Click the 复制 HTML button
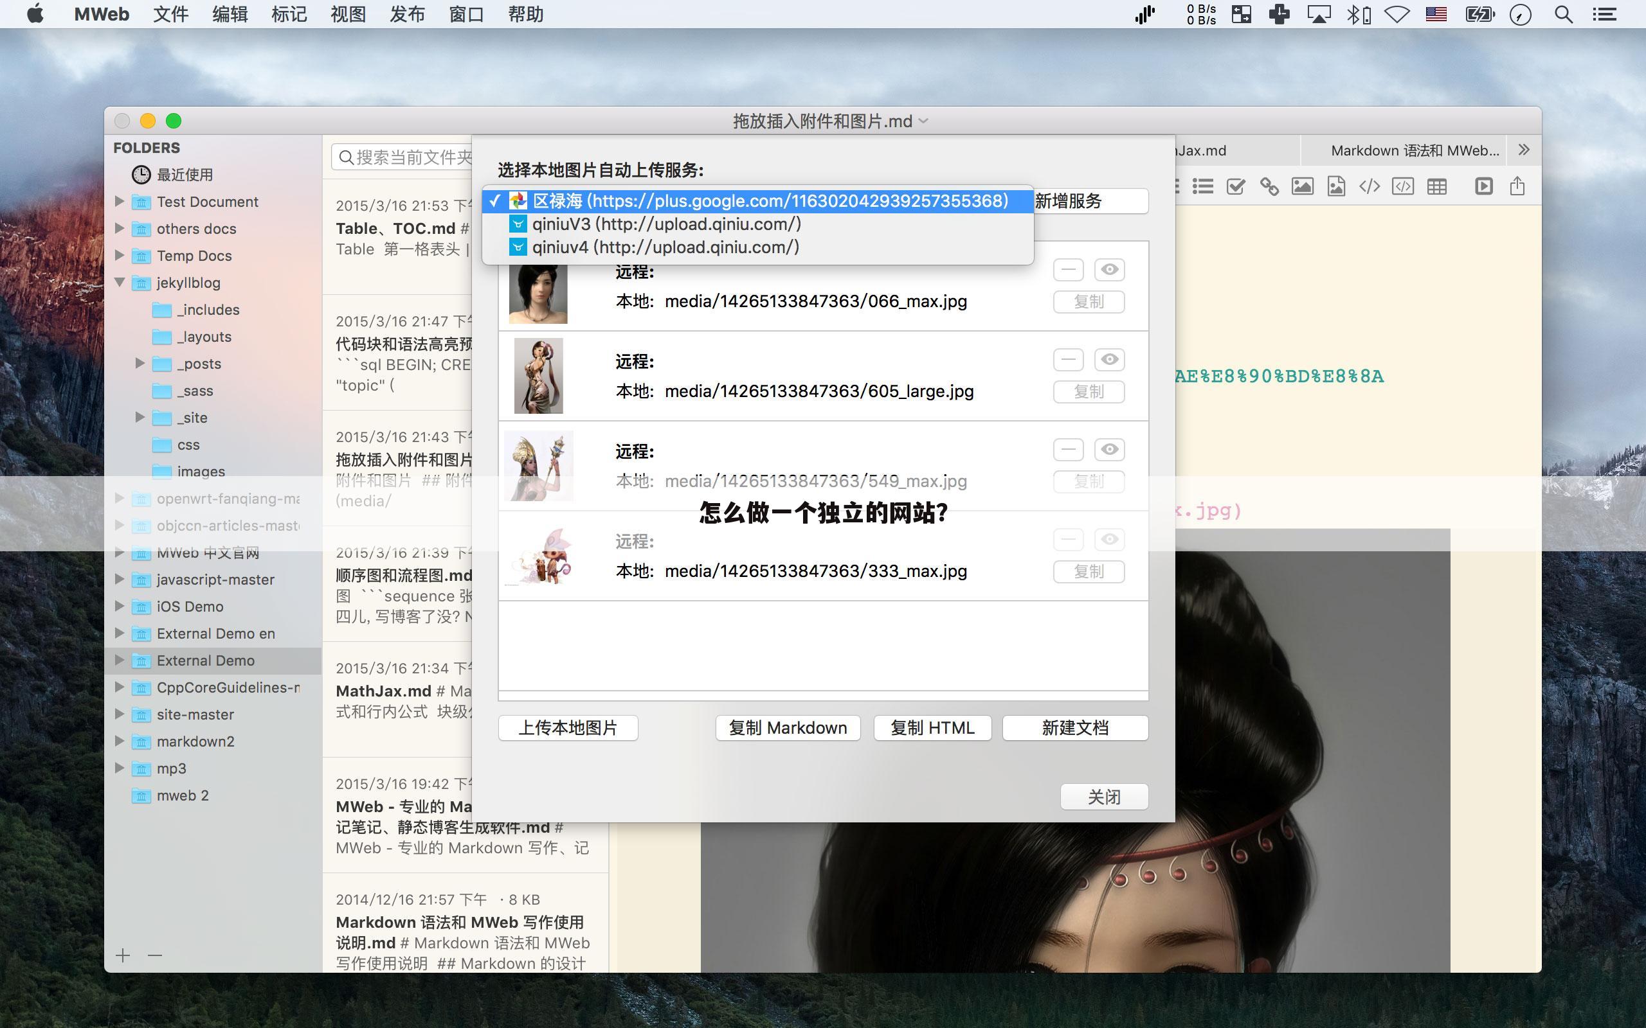Image resolution: width=1646 pixels, height=1028 pixels. click(x=932, y=727)
